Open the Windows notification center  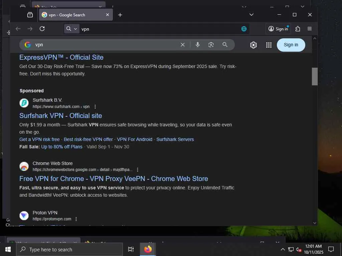[x=331, y=249]
